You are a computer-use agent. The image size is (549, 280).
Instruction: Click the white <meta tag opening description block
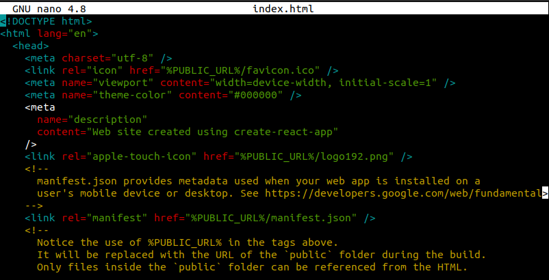pos(40,107)
